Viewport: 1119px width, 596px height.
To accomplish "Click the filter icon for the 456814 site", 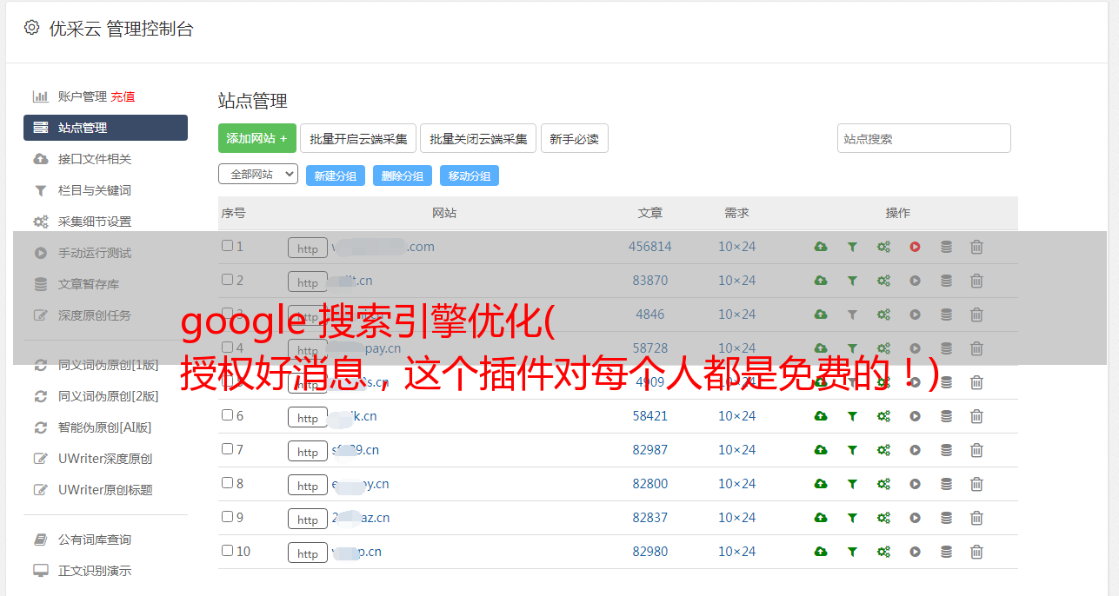I will [x=852, y=247].
